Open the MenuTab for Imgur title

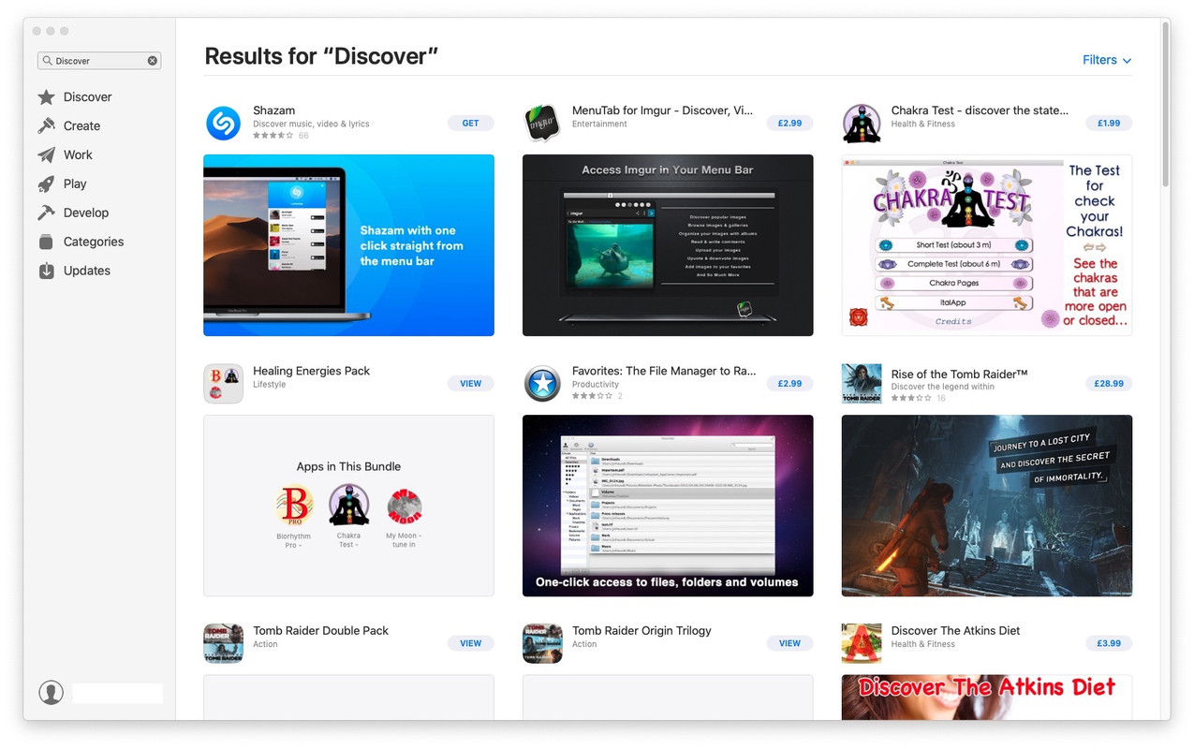coord(662,110)
